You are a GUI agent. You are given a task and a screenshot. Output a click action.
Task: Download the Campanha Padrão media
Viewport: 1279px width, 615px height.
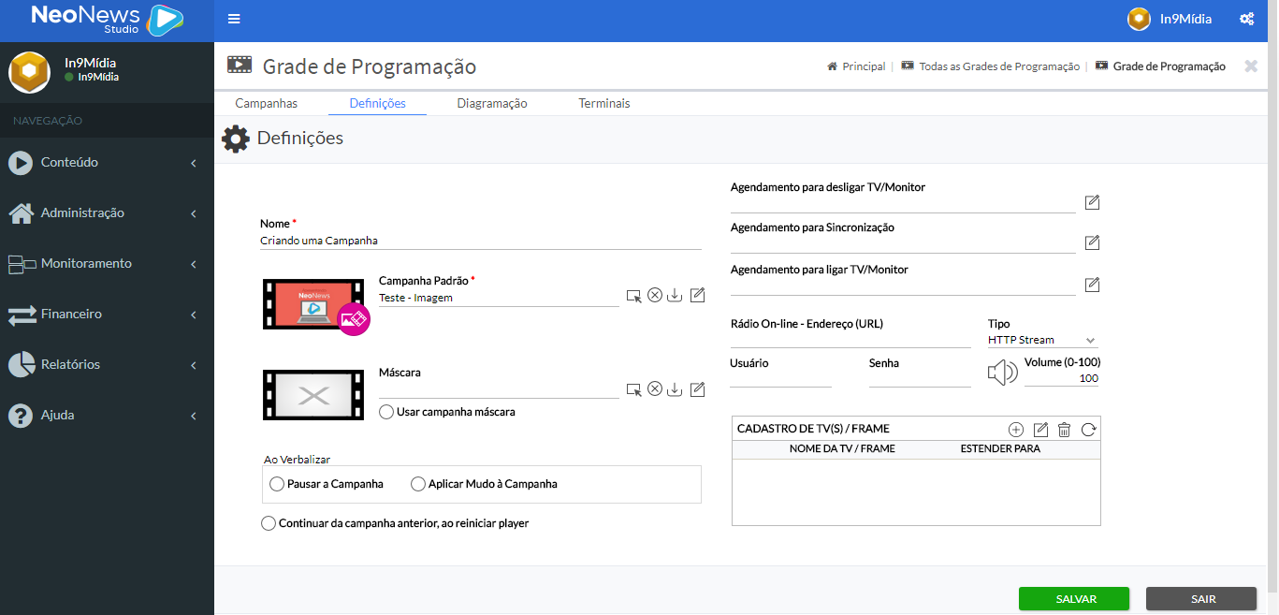click(675, 295)
